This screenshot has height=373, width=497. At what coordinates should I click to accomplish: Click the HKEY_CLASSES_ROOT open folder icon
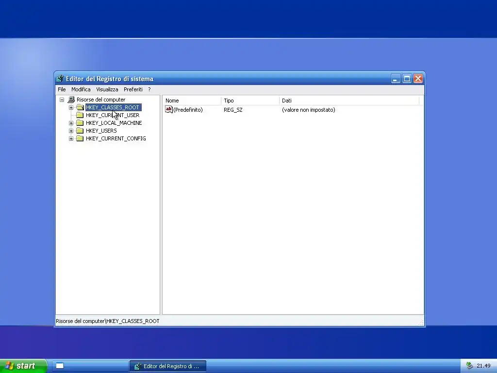(x=80, y=107)
